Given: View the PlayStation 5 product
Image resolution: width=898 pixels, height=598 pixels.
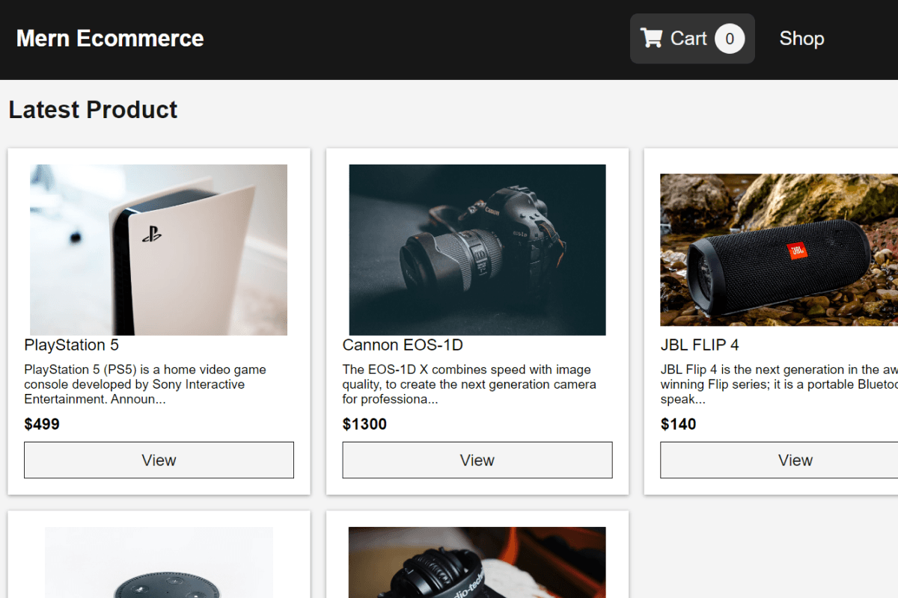Looking at the screenshot, I should (159, 460).
